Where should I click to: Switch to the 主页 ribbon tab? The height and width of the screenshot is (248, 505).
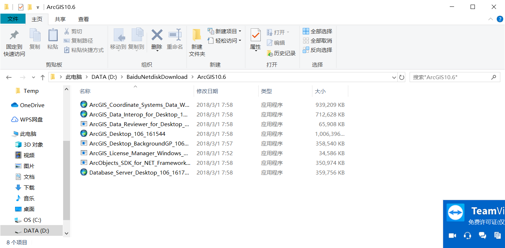click(37, 19)
